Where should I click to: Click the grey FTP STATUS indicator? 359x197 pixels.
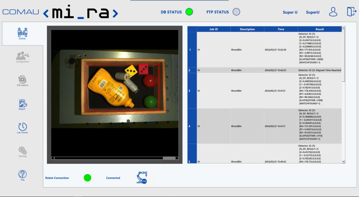(x=236, y=12)
